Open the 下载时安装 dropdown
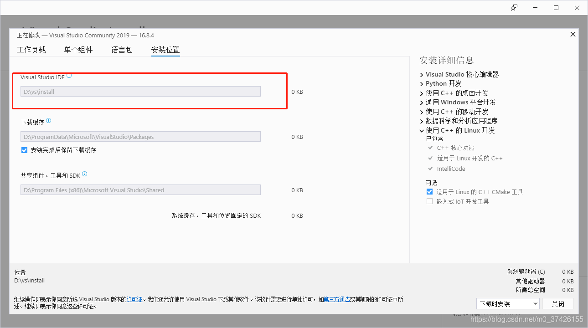Viewport: 588px width, 328px height. coord(508,304)
